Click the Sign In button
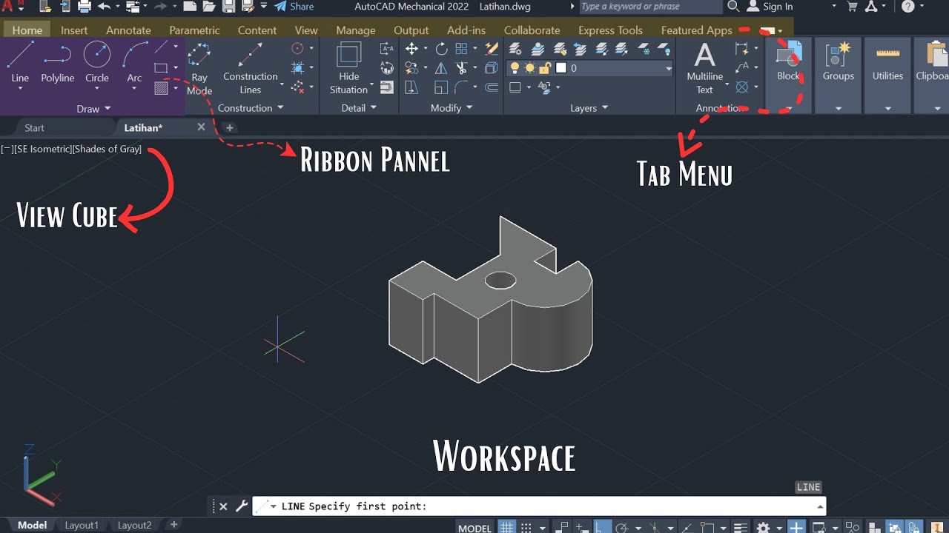 click(770, 7)
